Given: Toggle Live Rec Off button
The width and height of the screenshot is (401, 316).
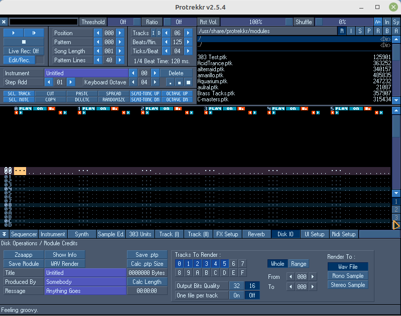Looking at the screenshot, I should tap(24, 51).
